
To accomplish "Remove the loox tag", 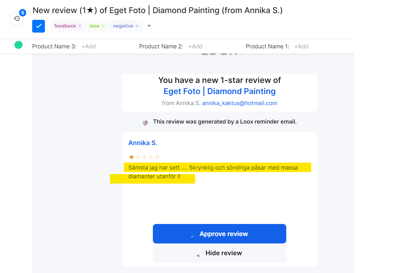I will tap(103, 26).
